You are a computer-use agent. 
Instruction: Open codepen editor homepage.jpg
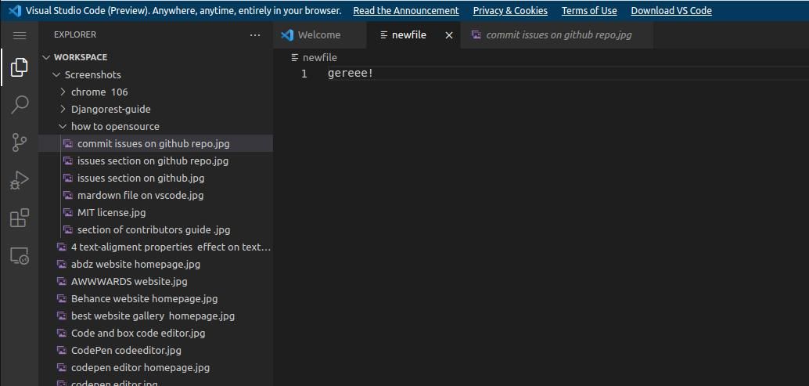coord(156,368)
